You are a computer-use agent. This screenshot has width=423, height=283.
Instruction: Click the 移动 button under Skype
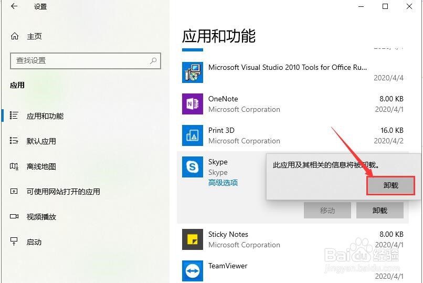[x=327, y=210]
